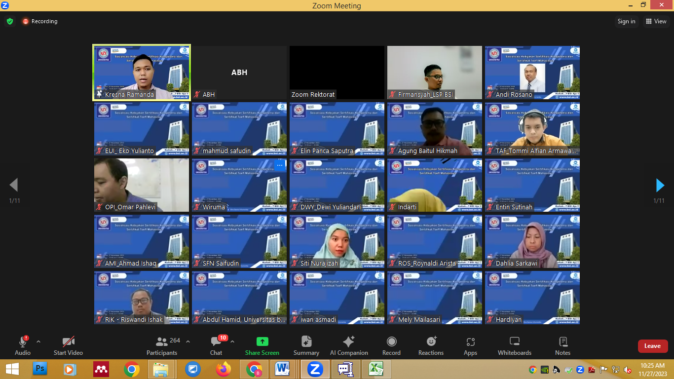
Task: Open Photoshop from the taskbar
Action: coord(39,369)
